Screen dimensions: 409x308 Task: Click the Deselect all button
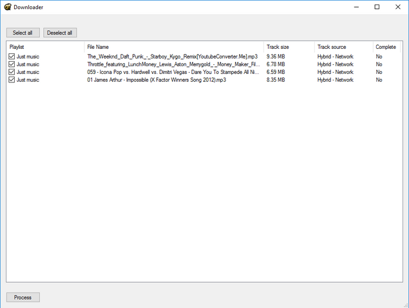pos(60,33)
